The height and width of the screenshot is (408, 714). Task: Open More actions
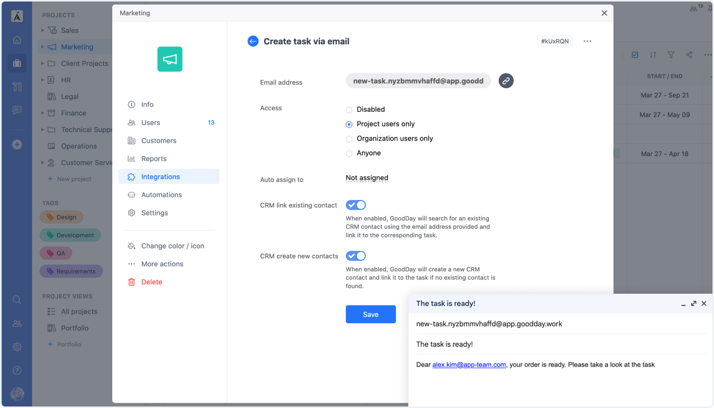click(x=169, y=264)
